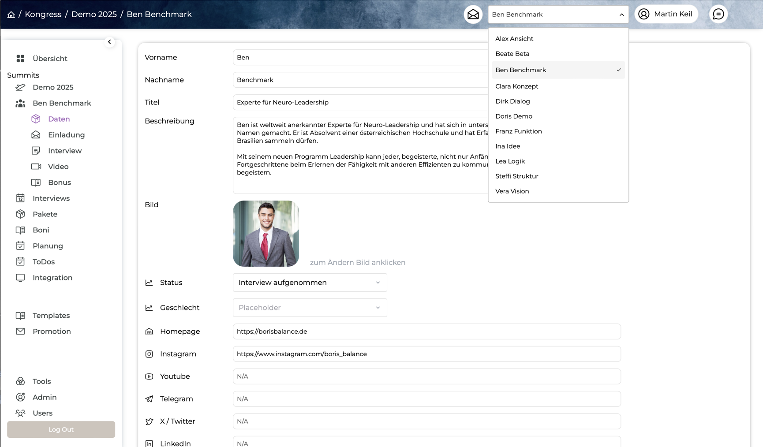Go to Pakete via its box icon
The image size is (763, 447).
[20, 214]
